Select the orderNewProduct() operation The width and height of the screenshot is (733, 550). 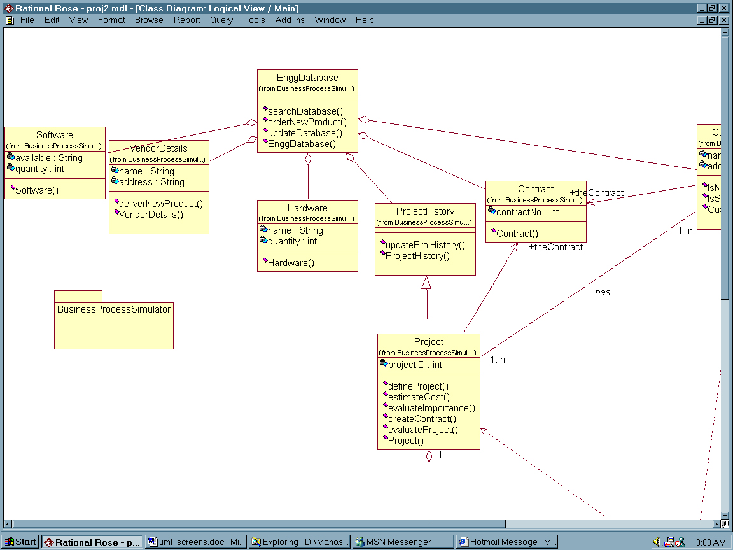tap(307, 122)
